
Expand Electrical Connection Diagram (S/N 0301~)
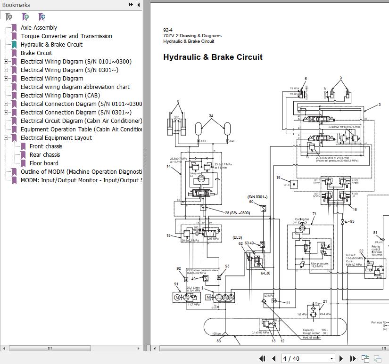[6, 112]
